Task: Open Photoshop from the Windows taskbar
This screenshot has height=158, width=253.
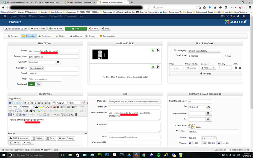Action: pyautogui.click(x=107, y=155)
